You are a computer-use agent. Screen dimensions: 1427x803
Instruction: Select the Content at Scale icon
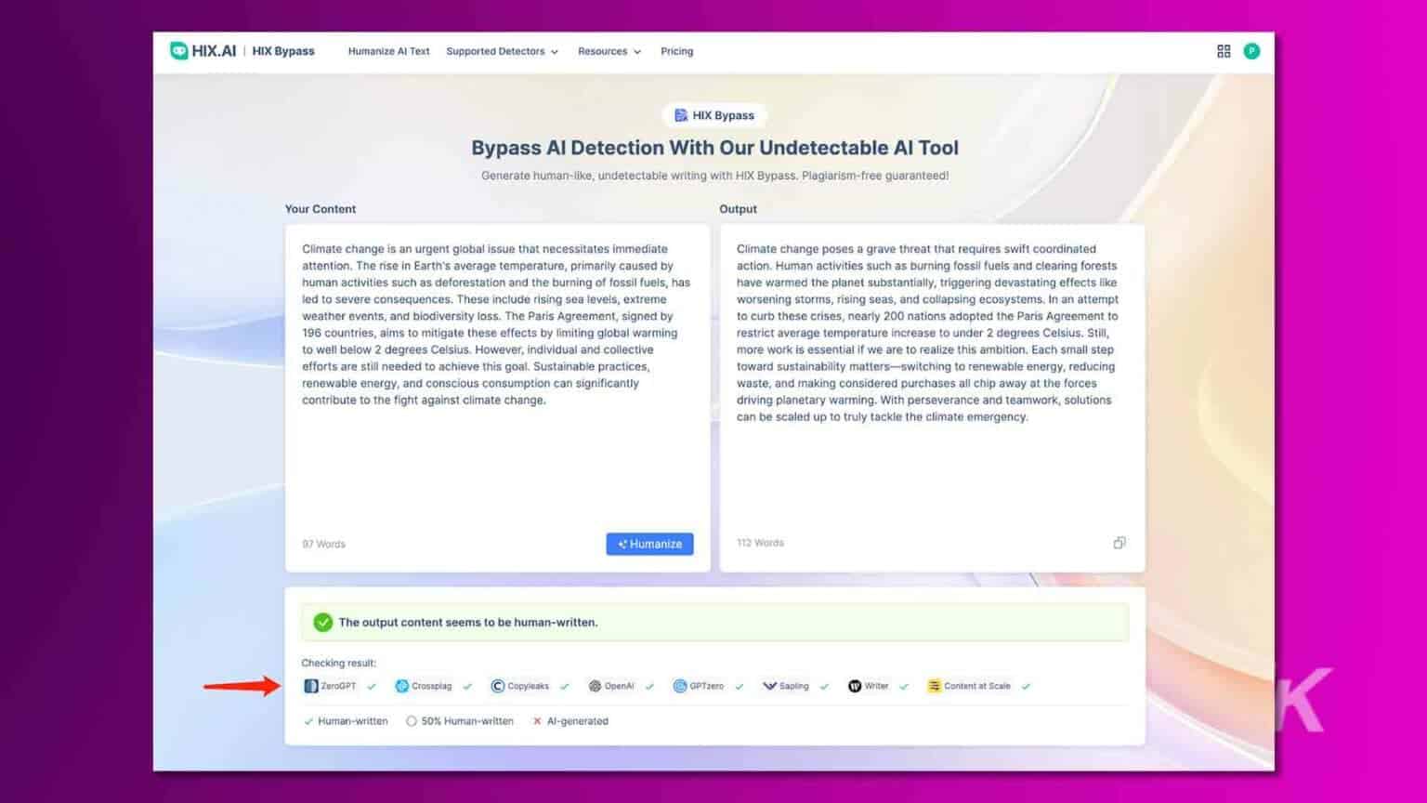click(934, 686)
